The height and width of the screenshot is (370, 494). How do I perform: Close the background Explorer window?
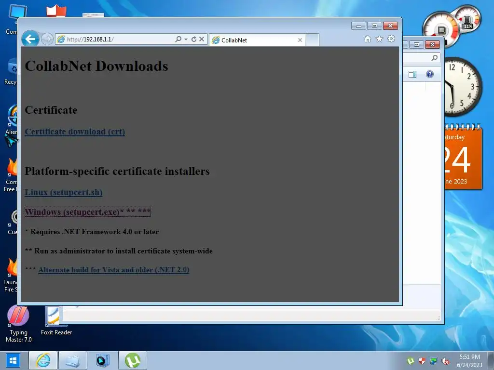433,45
